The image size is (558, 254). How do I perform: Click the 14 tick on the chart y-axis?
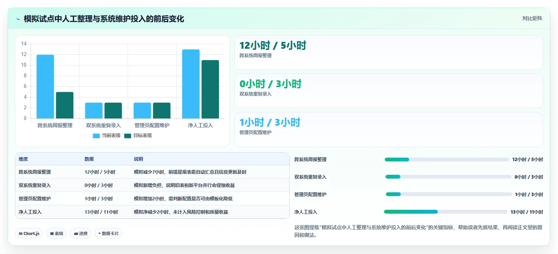pyautogui.click(x=24, y=44)
